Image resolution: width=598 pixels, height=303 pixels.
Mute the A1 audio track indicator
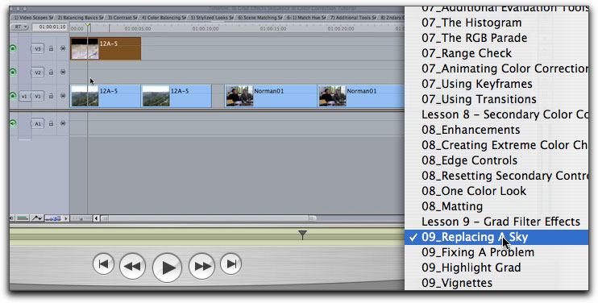click(x=13, y=123)
